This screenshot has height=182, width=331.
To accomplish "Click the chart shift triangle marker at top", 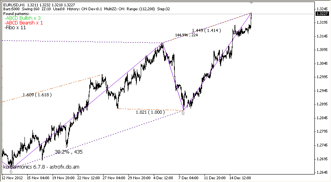I will coord(252,3).
